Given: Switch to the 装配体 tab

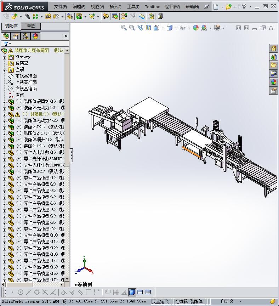Looking at the screenshot, I should (11, 26).
